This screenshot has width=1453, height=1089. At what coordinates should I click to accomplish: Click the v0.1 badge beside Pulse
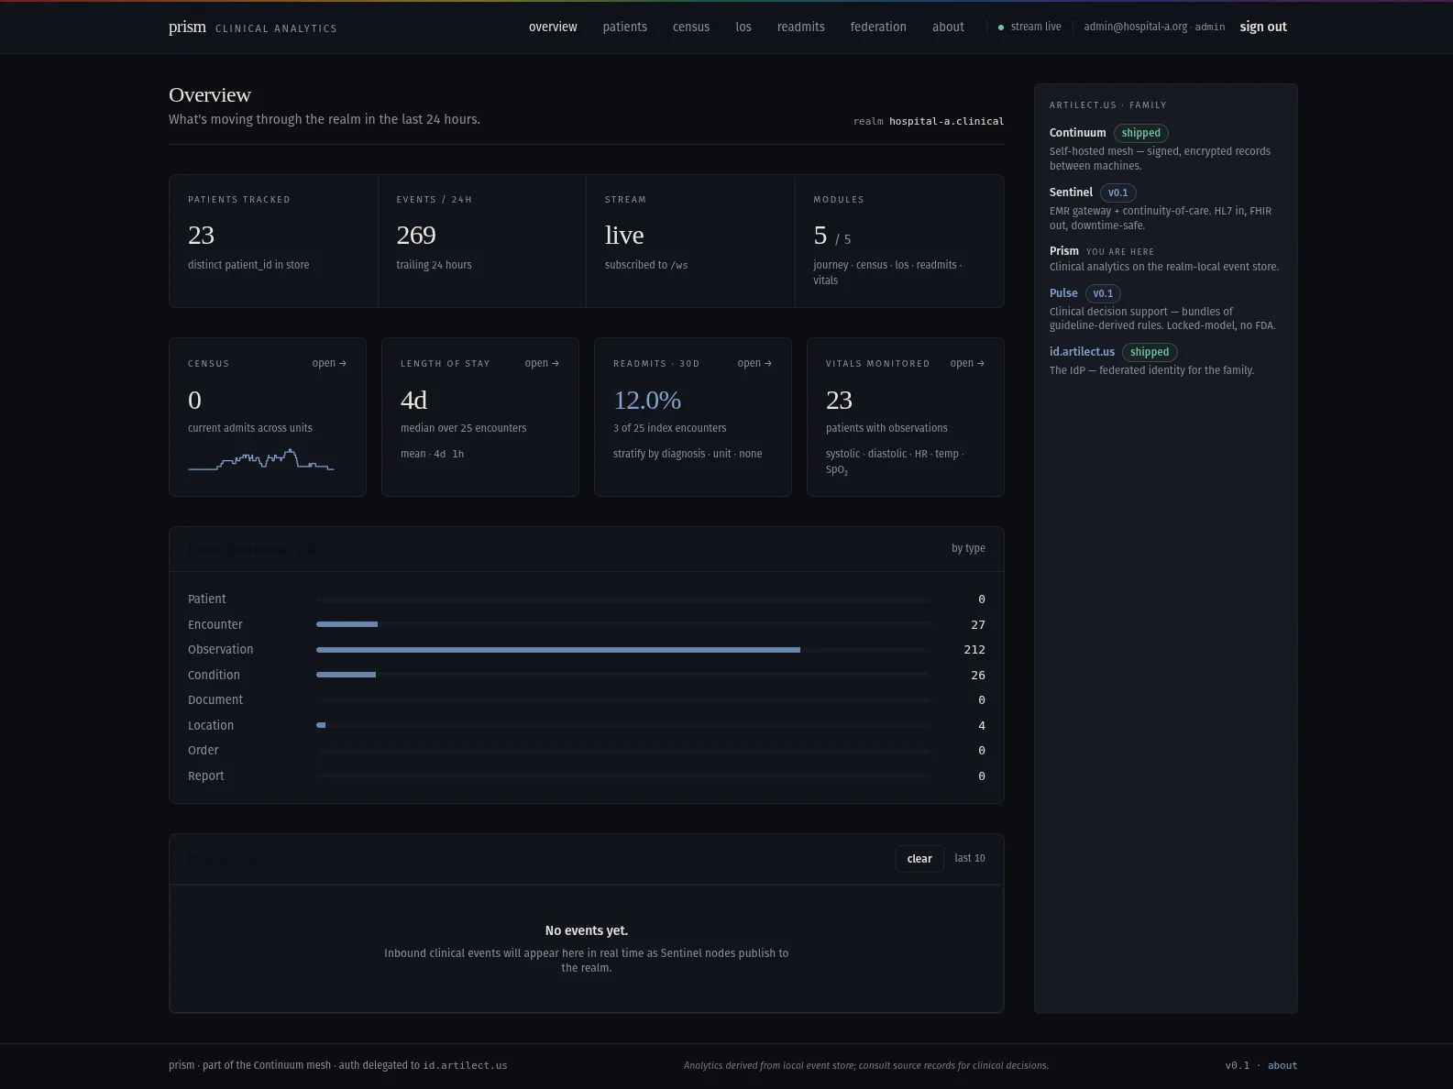tap(1104, 293)
